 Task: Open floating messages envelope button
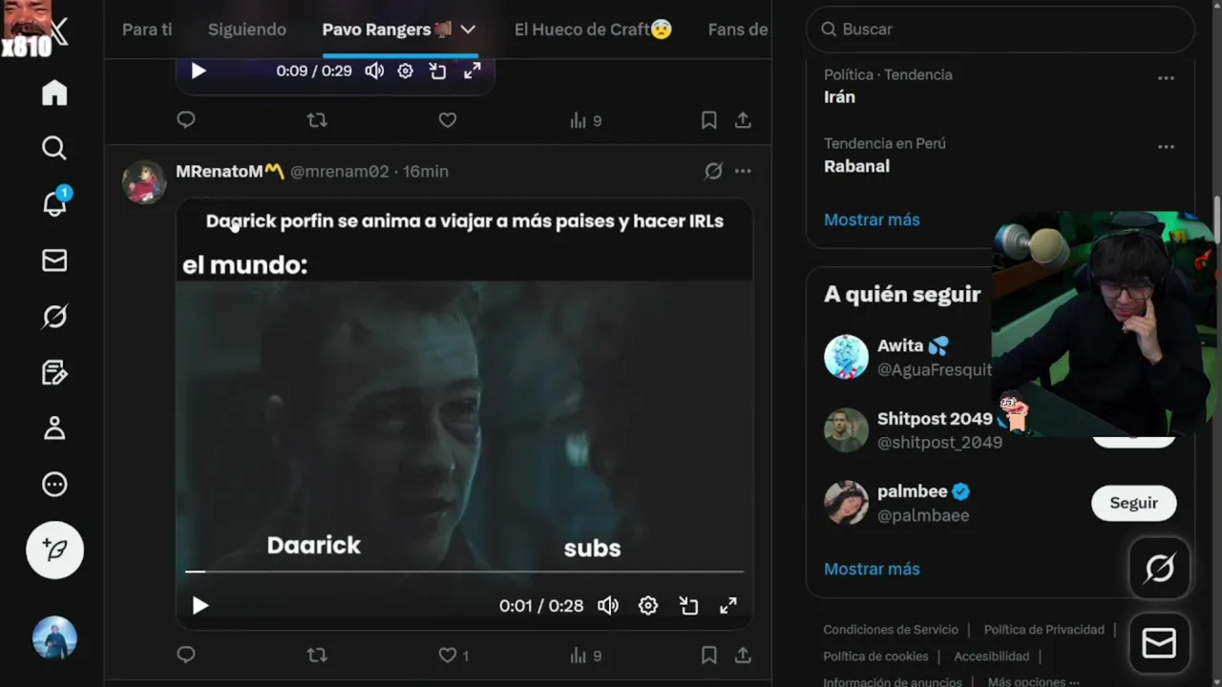click(1159, 644)
